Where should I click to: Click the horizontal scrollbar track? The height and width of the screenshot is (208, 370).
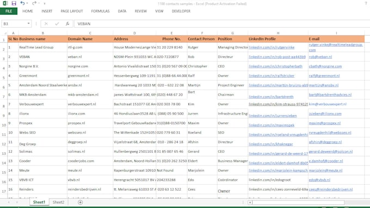298,203
